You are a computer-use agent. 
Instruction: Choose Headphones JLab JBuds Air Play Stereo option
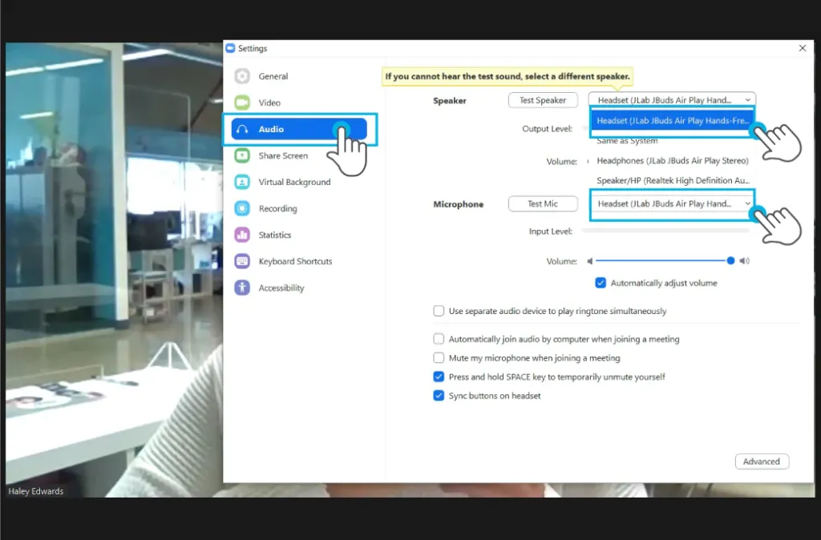[673, 161]
